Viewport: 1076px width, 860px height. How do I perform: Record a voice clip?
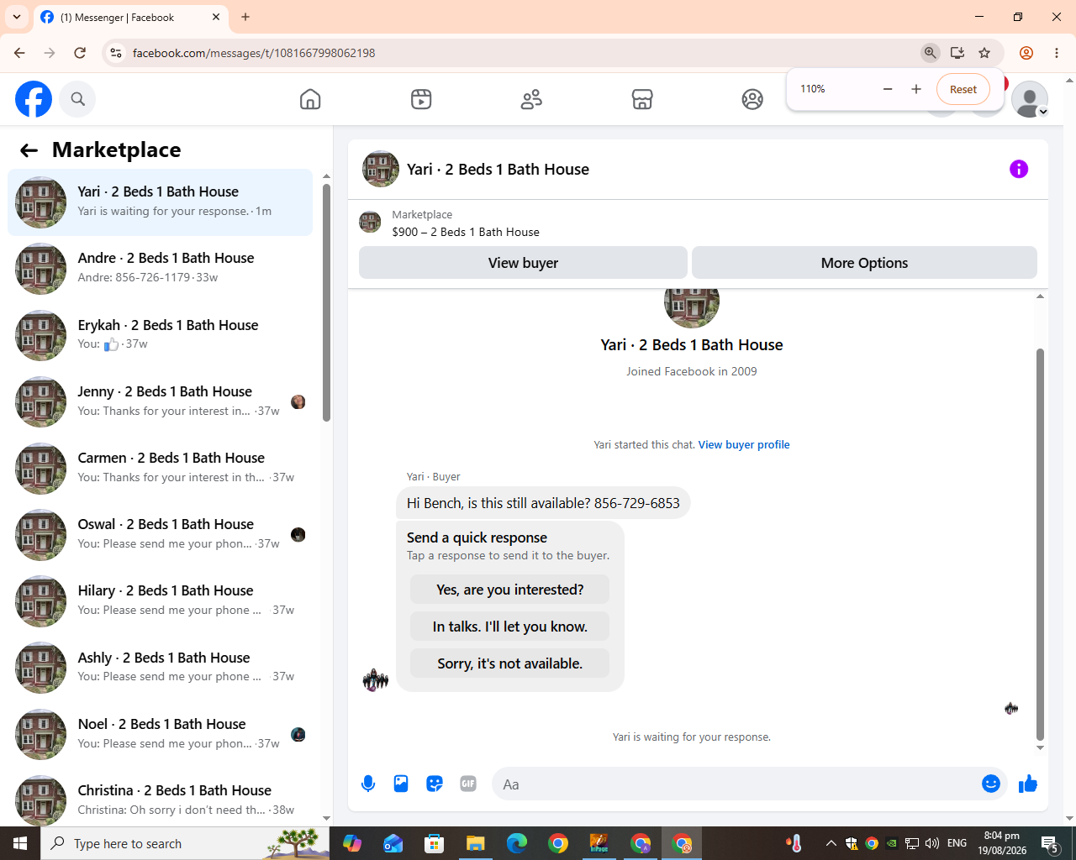(368, 784)
